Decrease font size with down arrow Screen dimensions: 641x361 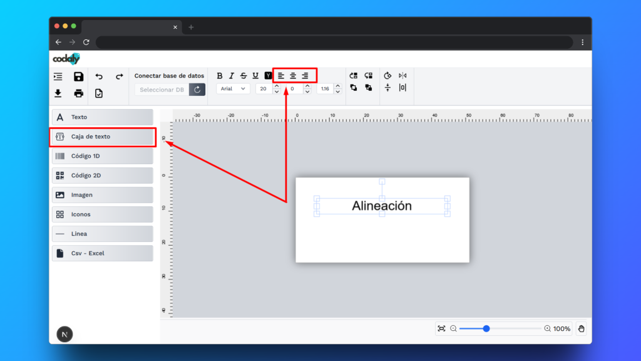click(277, 92)
